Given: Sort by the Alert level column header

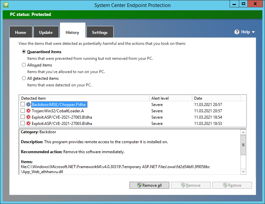Looking at the screenshot, I should (x=171, y=98).
